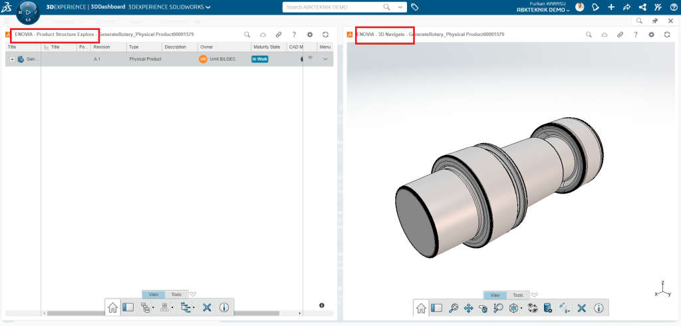Toggle show/hide swap icon in 3D toolbar
Viewport: 681px width, 326px height.
click(532, 308)
